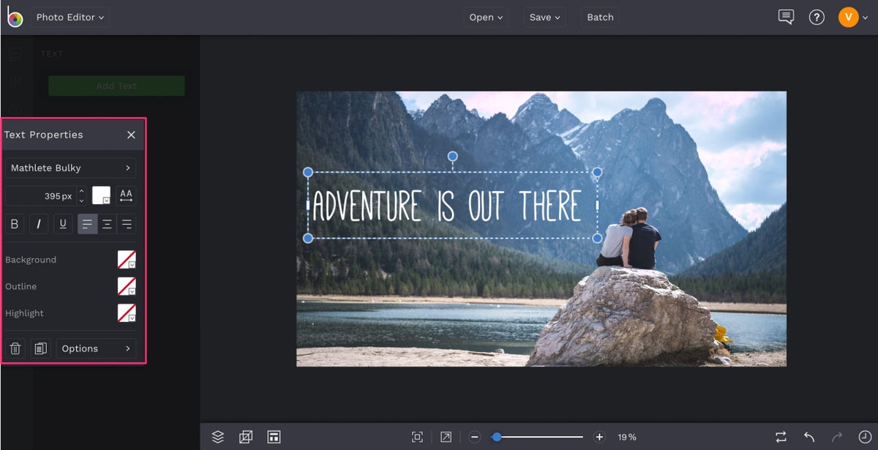Duplicate the text with the copy icon

(x=41, y=348)
